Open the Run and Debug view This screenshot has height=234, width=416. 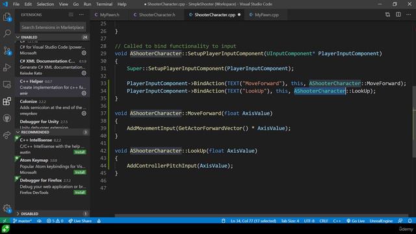click(7, 68)
